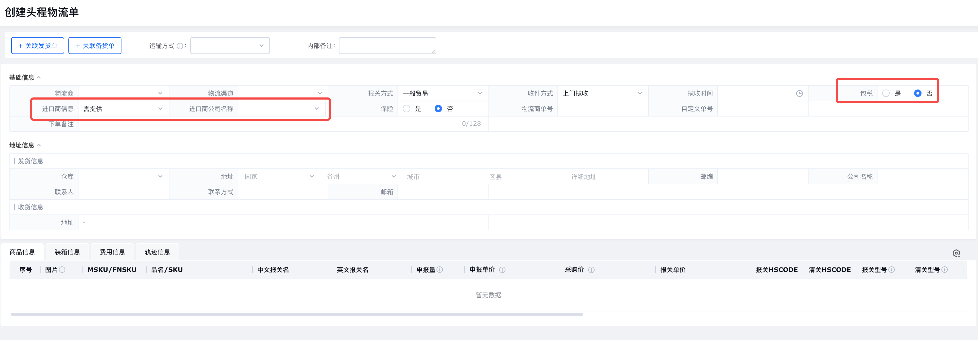
Task: Collapse the 基础信息 section
Action: (39, 77)
